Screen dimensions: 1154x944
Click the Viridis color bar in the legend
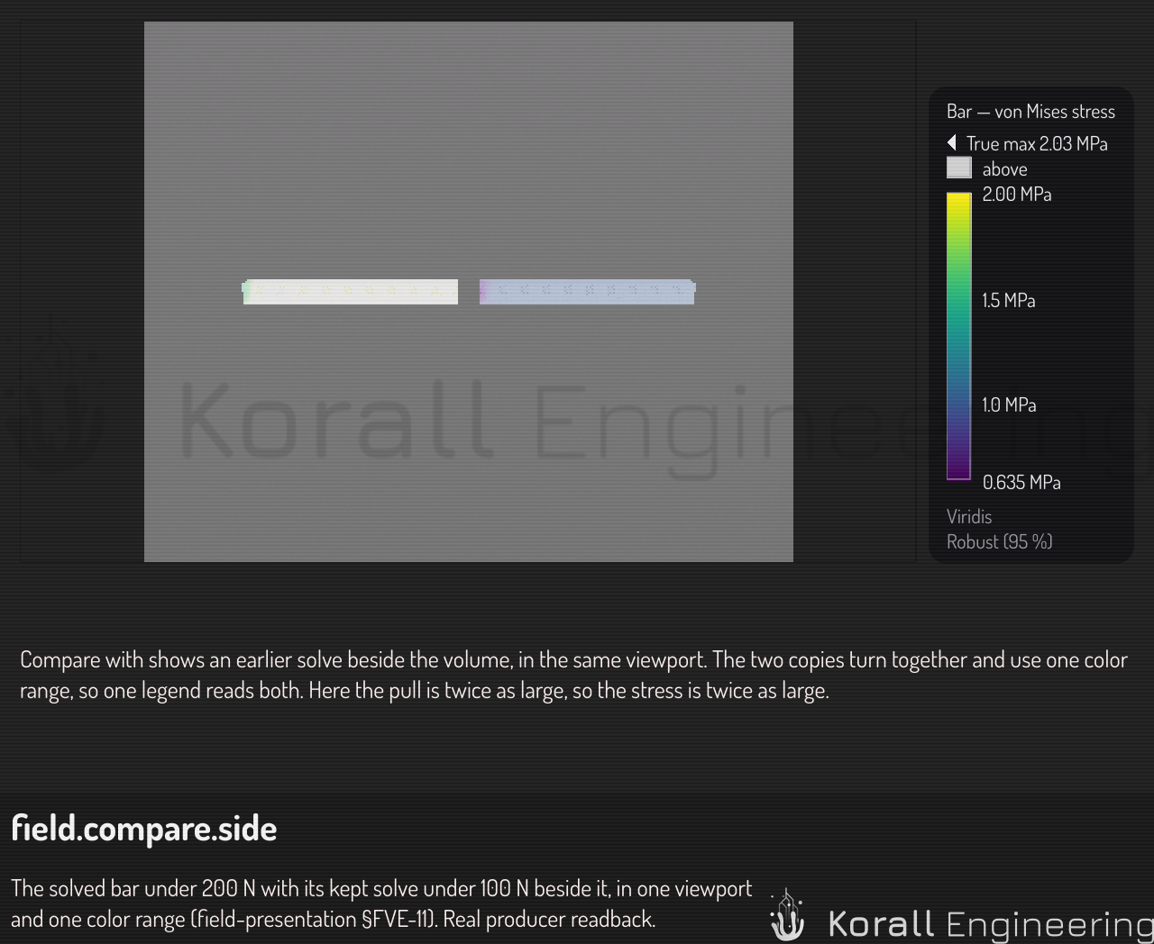coord(958,336)
